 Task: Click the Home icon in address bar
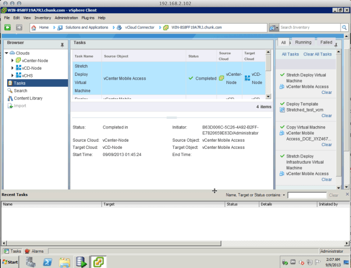[33, 27]
